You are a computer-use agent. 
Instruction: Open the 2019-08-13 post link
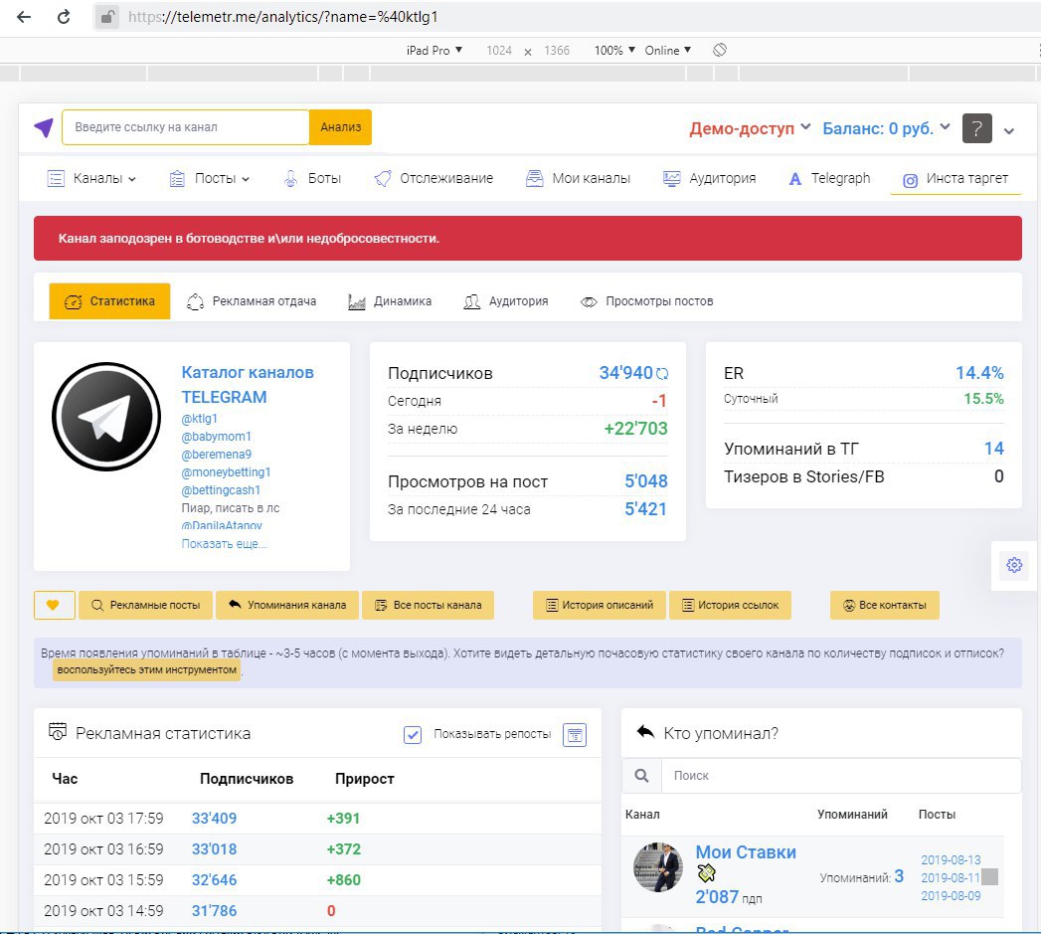951,859
